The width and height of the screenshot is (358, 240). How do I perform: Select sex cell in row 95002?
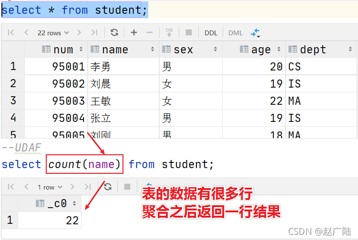pos(191,83)
